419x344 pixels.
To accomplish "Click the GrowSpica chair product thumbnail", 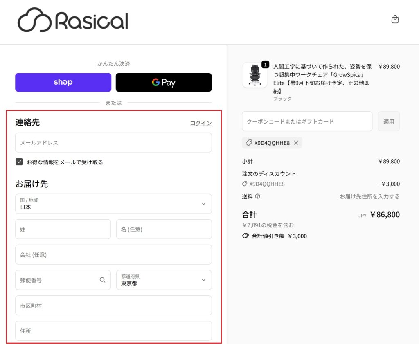I will pyautogui.click(x=255, y=75).
